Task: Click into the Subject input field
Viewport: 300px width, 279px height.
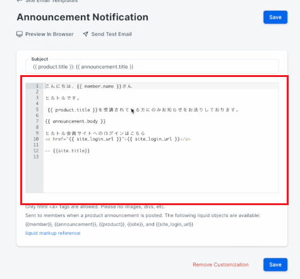Action: 152,67
